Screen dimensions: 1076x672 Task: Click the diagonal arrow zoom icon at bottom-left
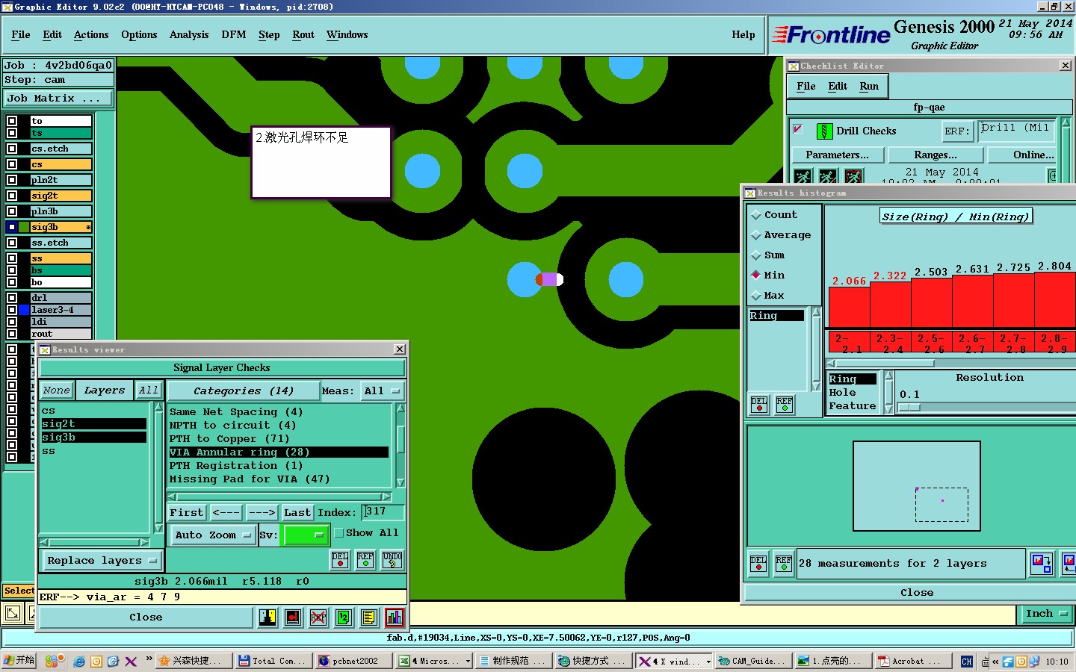click(x=13, y=614)
